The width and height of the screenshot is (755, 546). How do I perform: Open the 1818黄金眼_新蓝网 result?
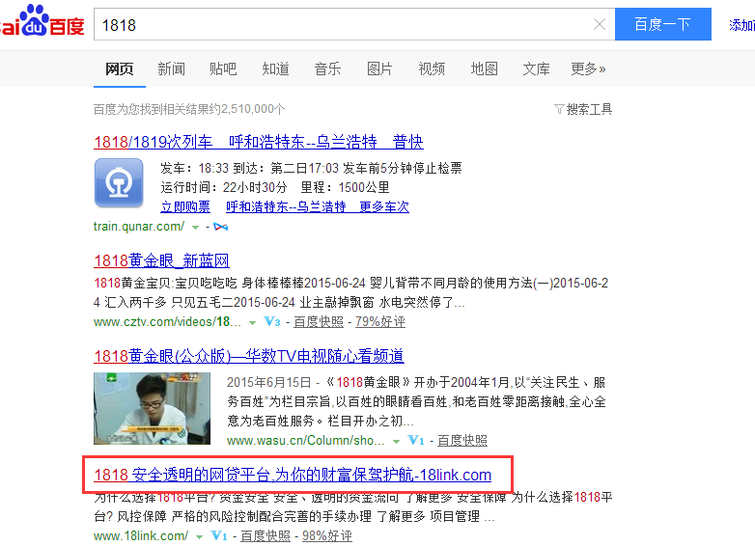coord(161,260)
